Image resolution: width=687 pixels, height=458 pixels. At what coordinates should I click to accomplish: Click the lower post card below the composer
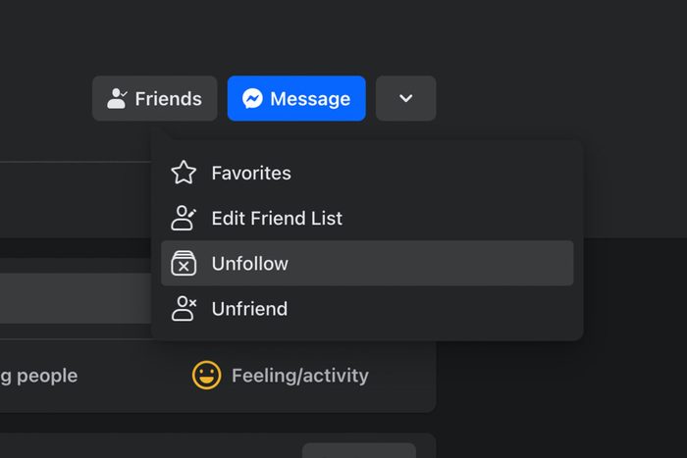pyautogui.click(x=147, y=447)
